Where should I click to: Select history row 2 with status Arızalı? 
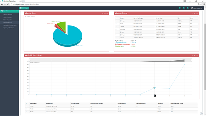point(157,24)
